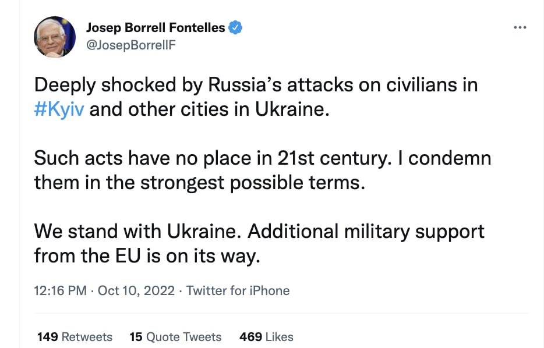
Task: Open Josep Borrell's profile picture
Action: pos(55,37)
